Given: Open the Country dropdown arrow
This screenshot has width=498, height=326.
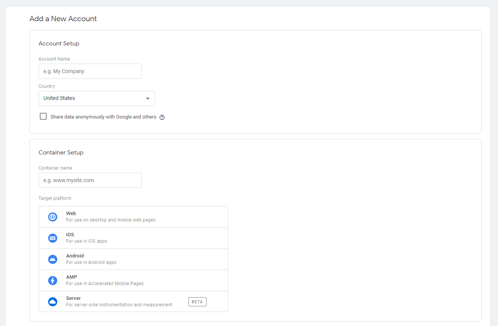Looking at the screenshot, I should 147,98.
